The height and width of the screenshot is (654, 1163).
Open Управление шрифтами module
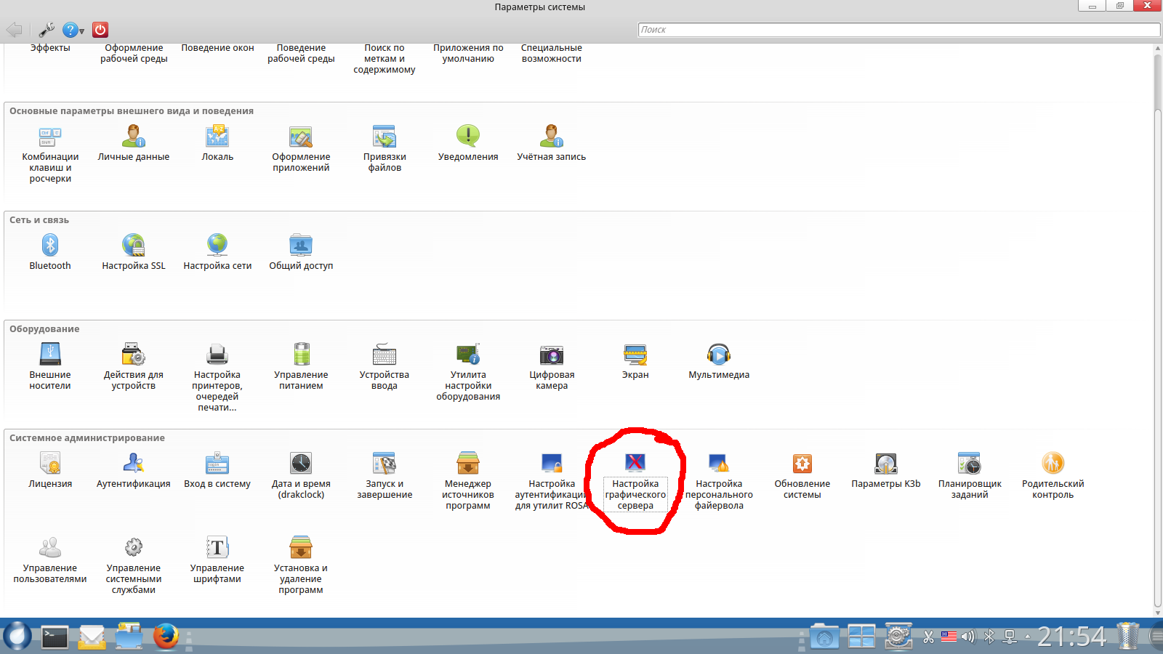pyautogui.click(x=217, y=560)
